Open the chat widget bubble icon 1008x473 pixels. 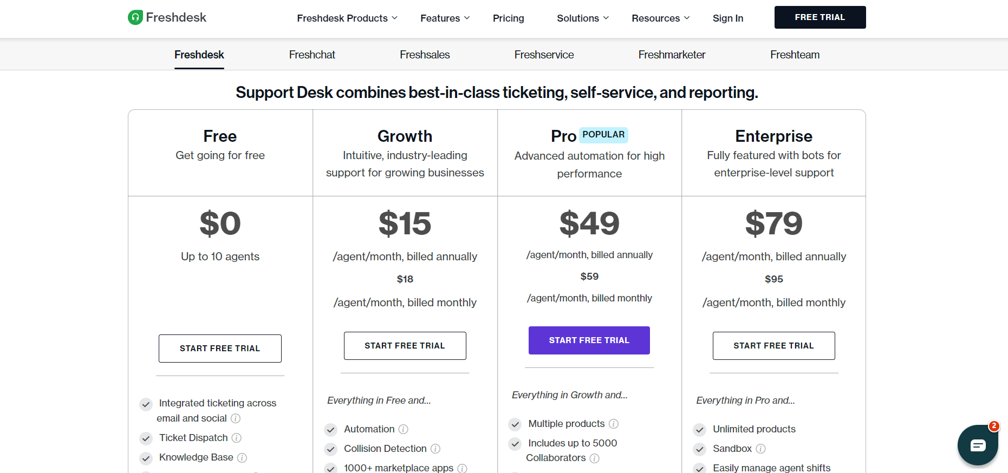click(978, 445)
